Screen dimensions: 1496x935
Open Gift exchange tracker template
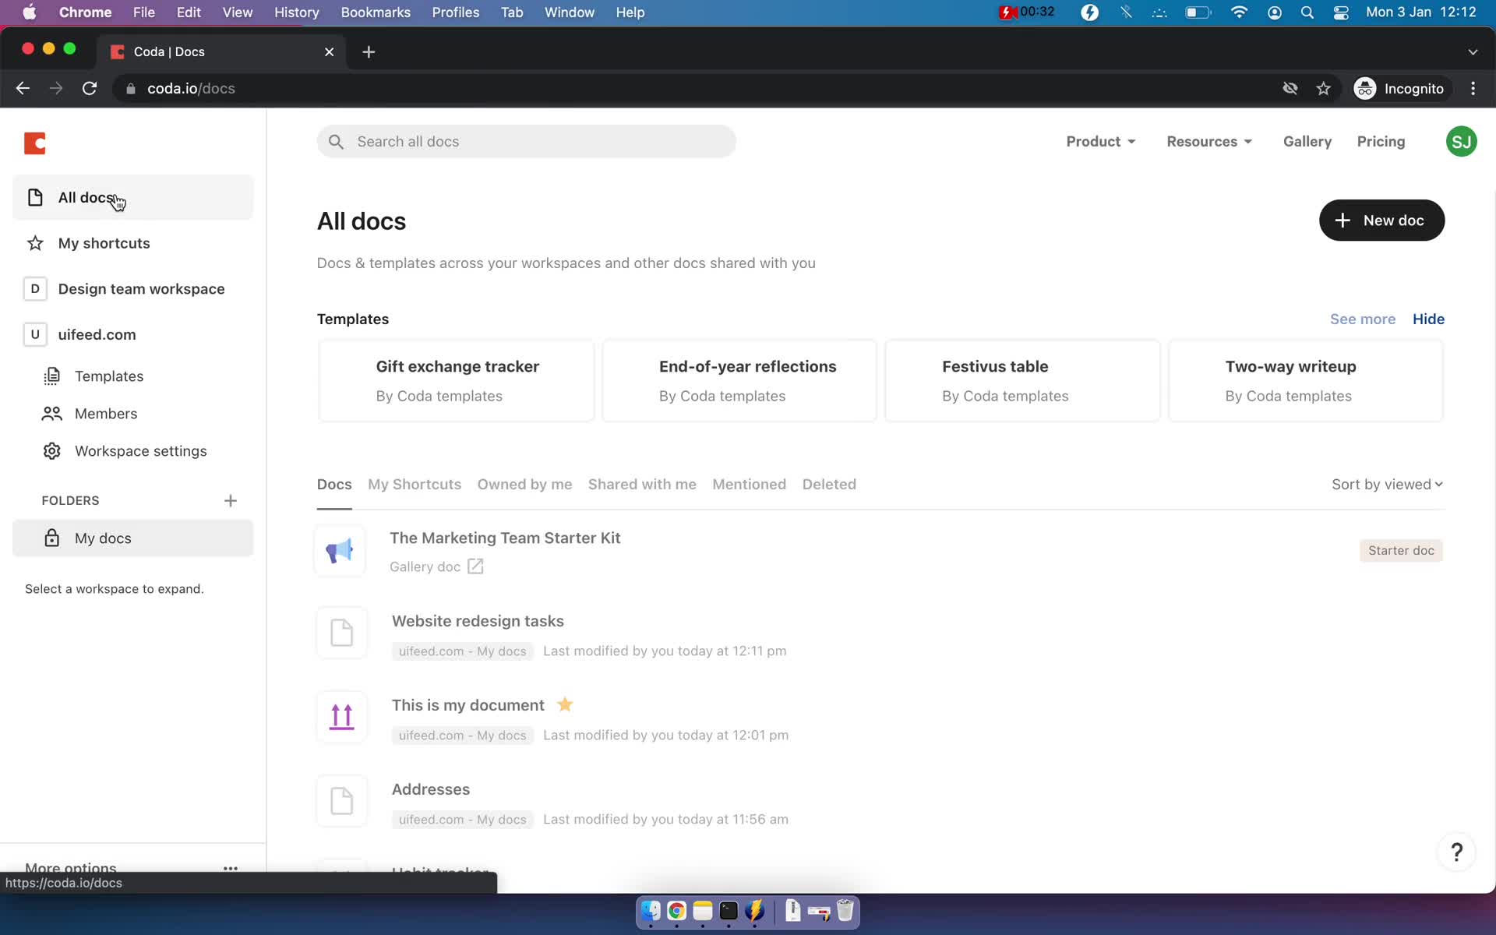(457, 381)
